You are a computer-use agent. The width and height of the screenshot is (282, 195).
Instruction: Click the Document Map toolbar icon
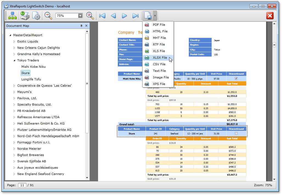(x=12, y=16)
